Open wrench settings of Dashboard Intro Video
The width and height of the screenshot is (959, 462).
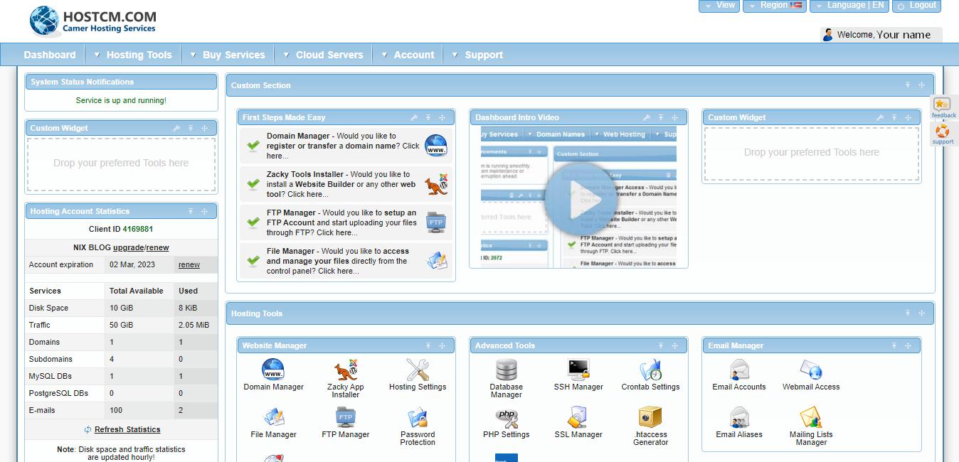pos(647,118)
